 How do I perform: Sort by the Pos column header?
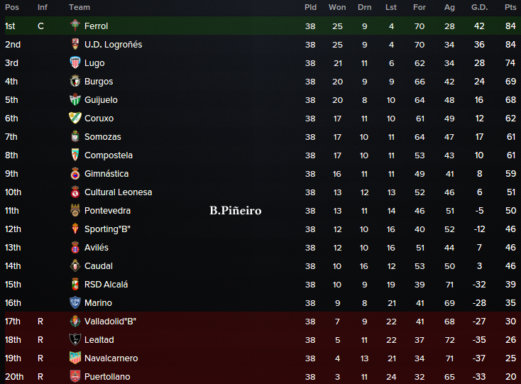[x=12, y=7]
